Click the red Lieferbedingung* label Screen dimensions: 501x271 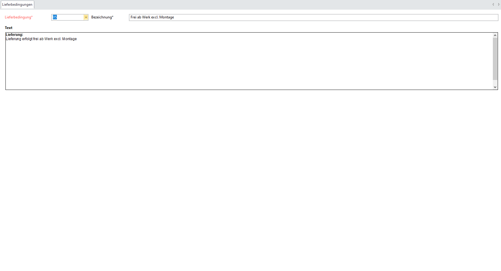[18, 18]
